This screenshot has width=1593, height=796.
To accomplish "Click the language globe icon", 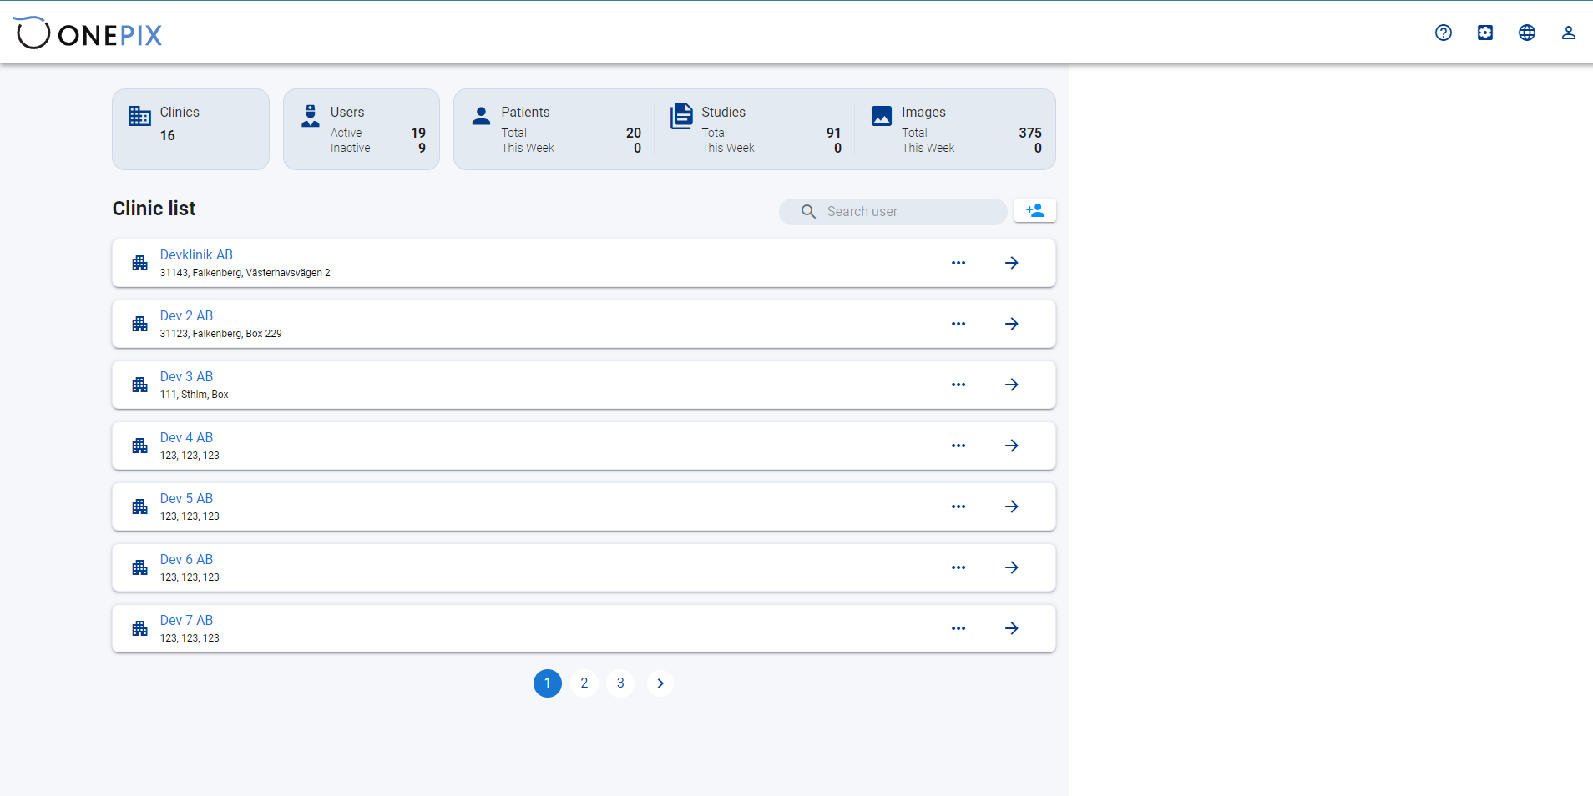I will pos(1527,33).
